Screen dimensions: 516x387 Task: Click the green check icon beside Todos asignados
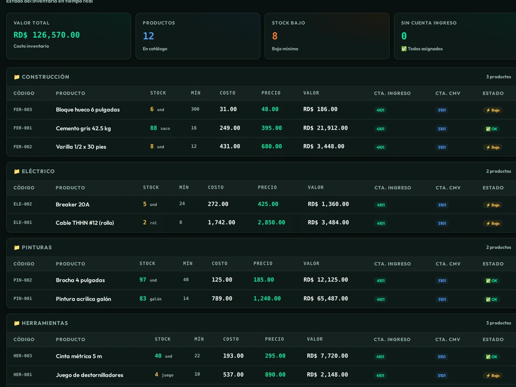pyautogui.click(x=404, y=49)
